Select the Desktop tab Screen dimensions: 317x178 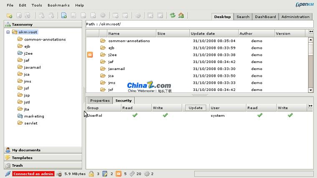222,17
